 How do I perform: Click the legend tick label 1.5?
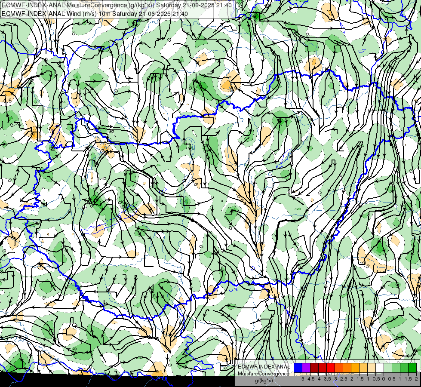(x=409, y=379)
